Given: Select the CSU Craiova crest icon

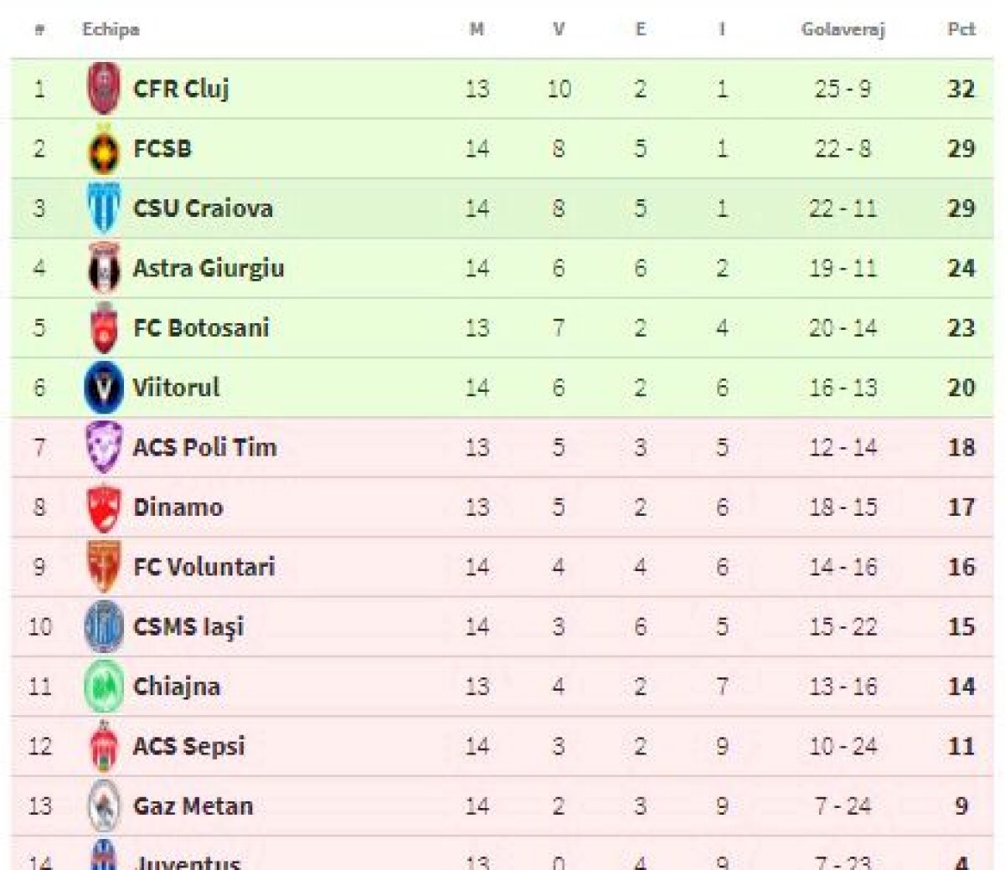Looking at the screenshot, I should pyautogui.click(x=104, y=208).
